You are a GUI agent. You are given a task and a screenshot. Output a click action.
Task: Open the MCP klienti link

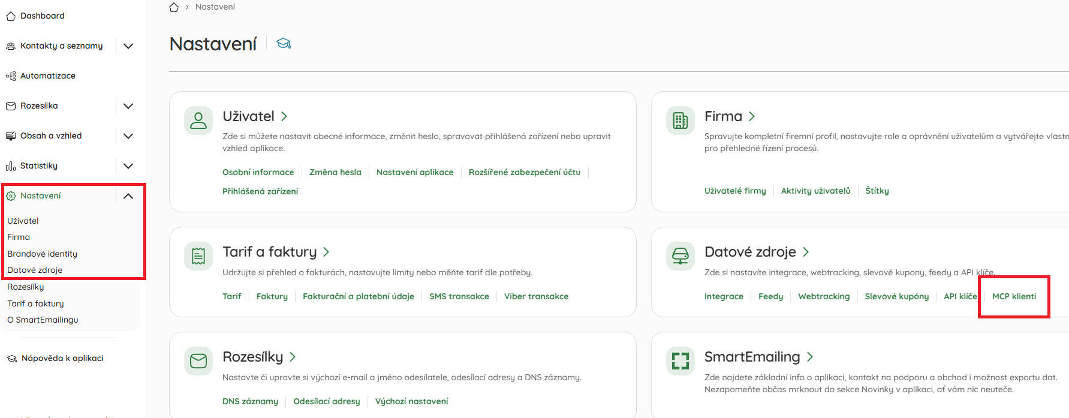pyautogui.click(x=1014, y=296)
